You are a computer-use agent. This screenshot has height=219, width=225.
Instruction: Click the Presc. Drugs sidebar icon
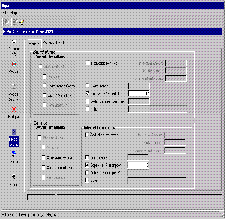(x=14, y=132)
